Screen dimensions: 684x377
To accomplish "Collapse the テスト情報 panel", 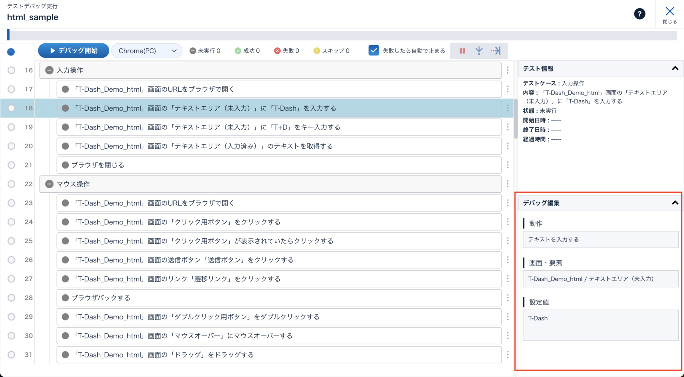I will click(675, 68).
